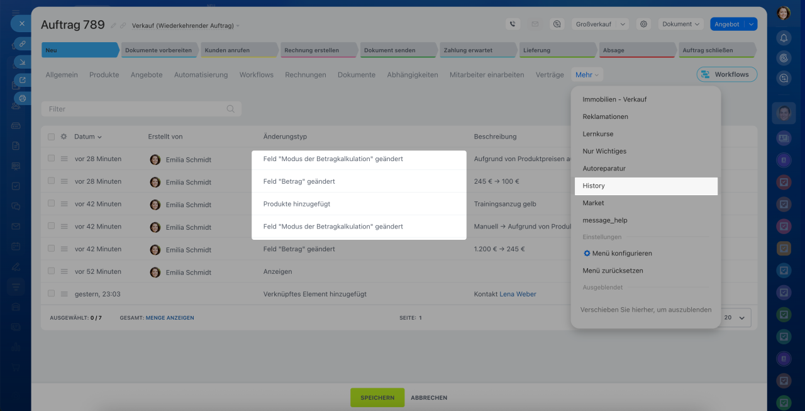Open the Großverkauf dropdown arrow
This screenshot has width=805, height=411.
pos(623,24)
